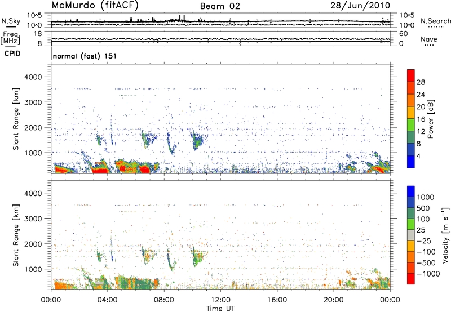451x312 pixels.
Task: Click the 20:00 time tick label
Action: 334,300
